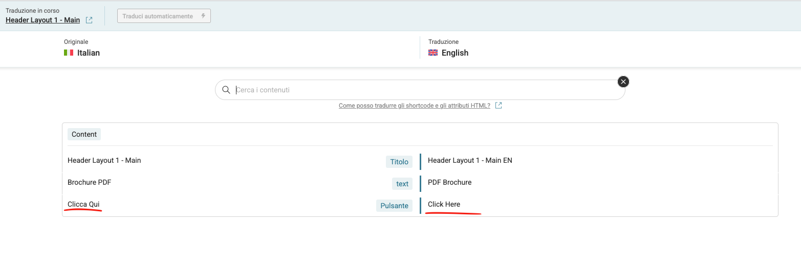The height and width of the screenshot is (272, 801).
Task: Open 'Come posso tradurre gli shortcode' help link
Action: pyautogui.click(x=414, y=106)
